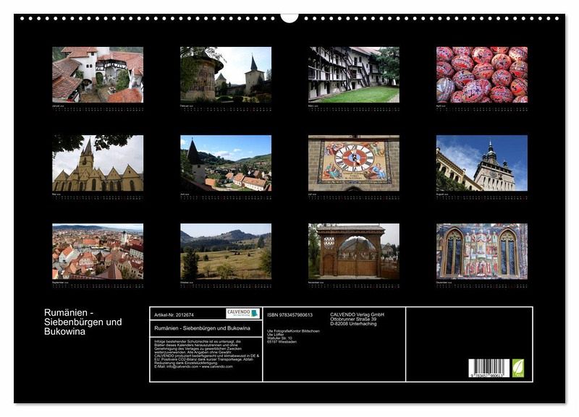
Task: Click the CALVENDO logo
Action: [242, 314]
